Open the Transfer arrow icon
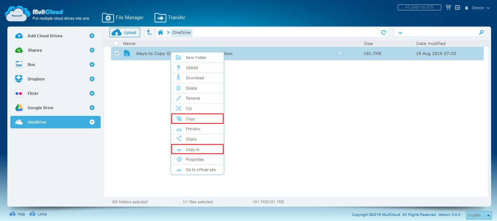The image size is (497, 221). pos(160,18)
